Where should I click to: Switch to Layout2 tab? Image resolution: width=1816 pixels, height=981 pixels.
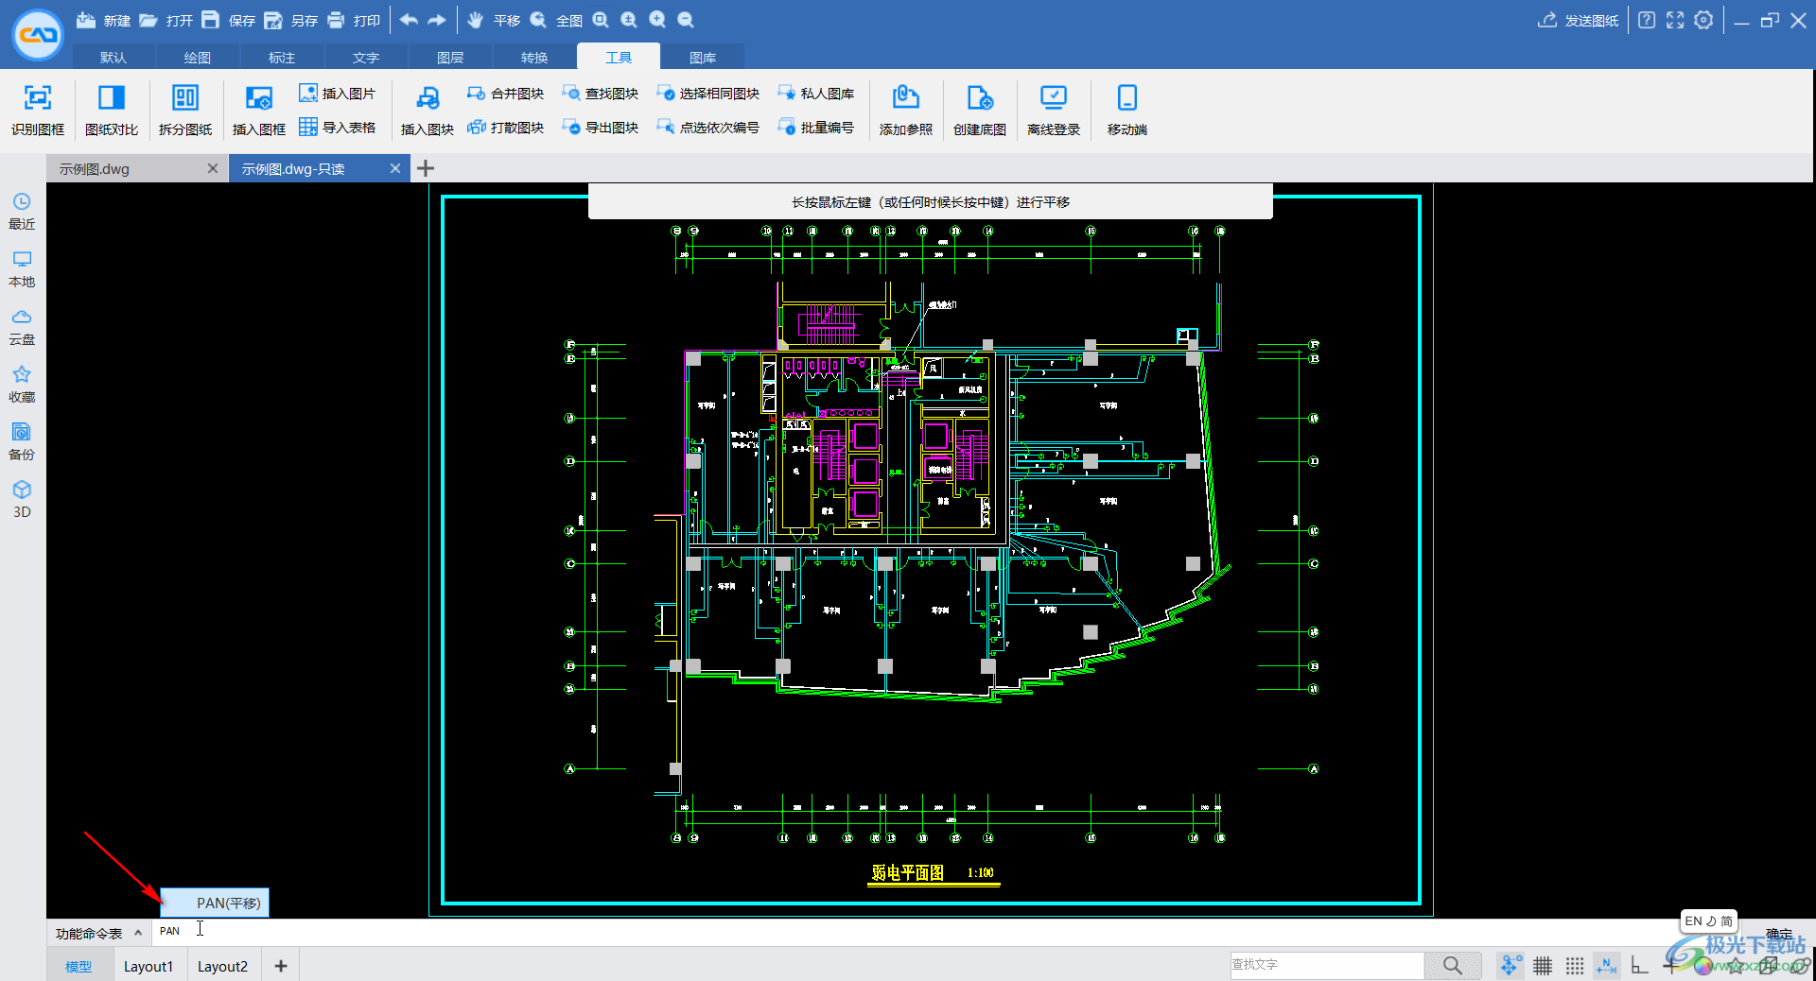222,966
